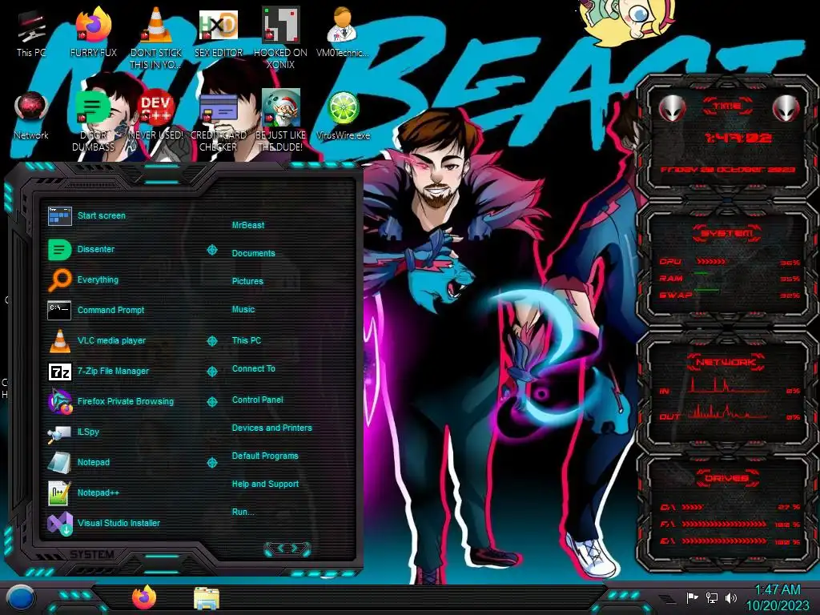820x615 pixels.
Task: Click the red digital clock time readout
Action: pyautogui.click(x=738, y=138)
